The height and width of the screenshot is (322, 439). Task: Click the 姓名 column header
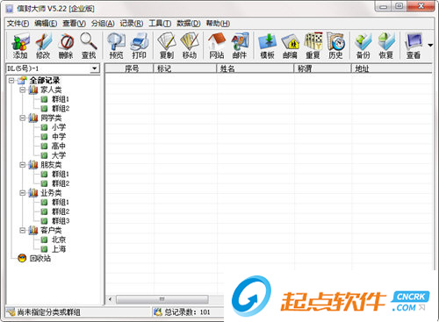click(255, 68)
